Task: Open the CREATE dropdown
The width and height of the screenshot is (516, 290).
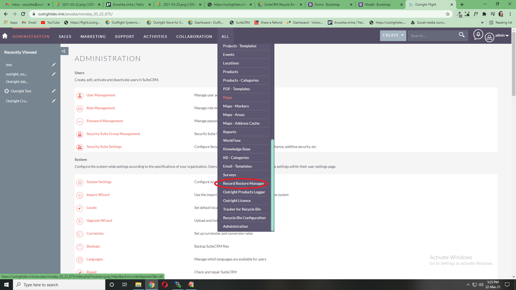Action: (393, 35)
